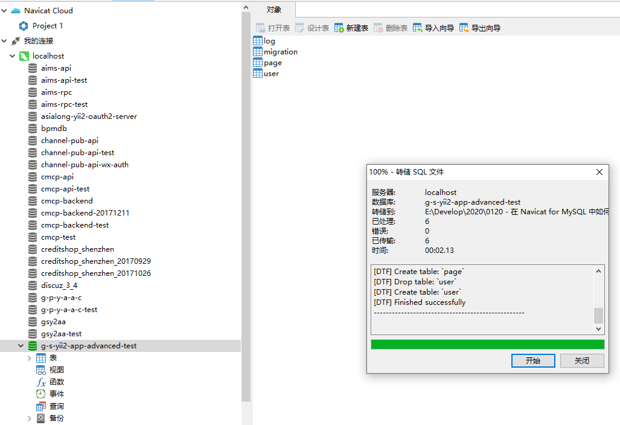Select the g-p-y-a-a-c-test database
The width and height of the screenshot is (620, 425).
coord(69,310)
